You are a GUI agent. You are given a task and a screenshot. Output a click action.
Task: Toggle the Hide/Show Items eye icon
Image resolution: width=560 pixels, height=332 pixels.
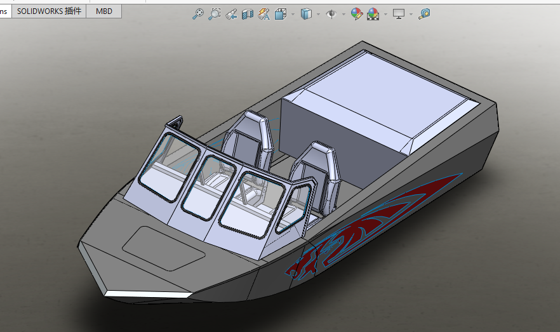(331, 13)
